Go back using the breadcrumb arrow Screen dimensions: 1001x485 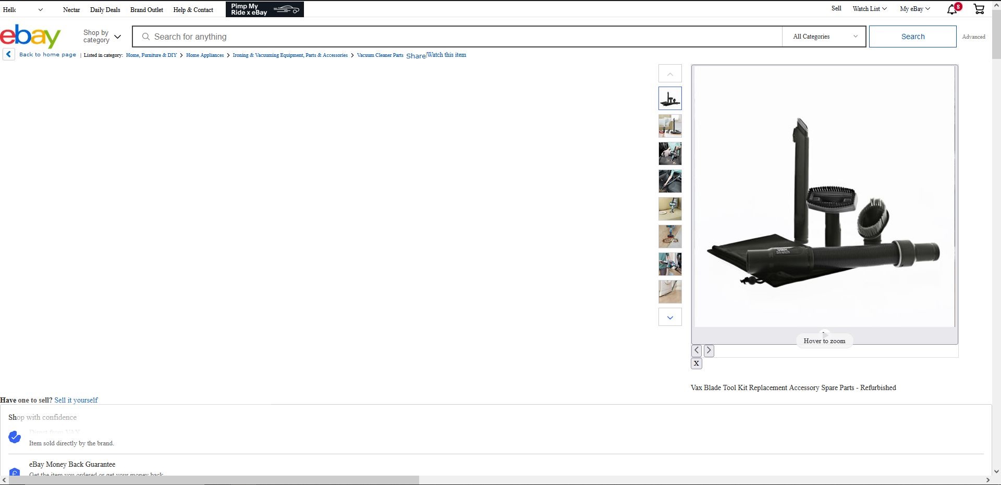pyautogui.click(x=8, y=54)
